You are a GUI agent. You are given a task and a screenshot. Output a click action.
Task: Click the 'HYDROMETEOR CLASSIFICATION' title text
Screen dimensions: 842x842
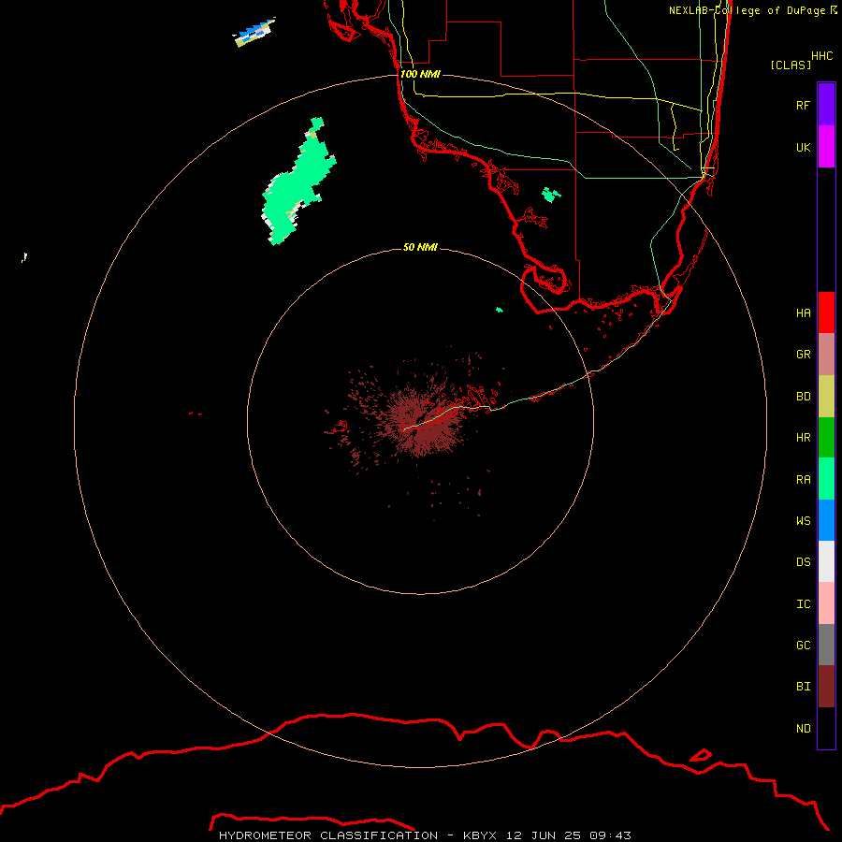pyautogui.click(x=328, y=835)
